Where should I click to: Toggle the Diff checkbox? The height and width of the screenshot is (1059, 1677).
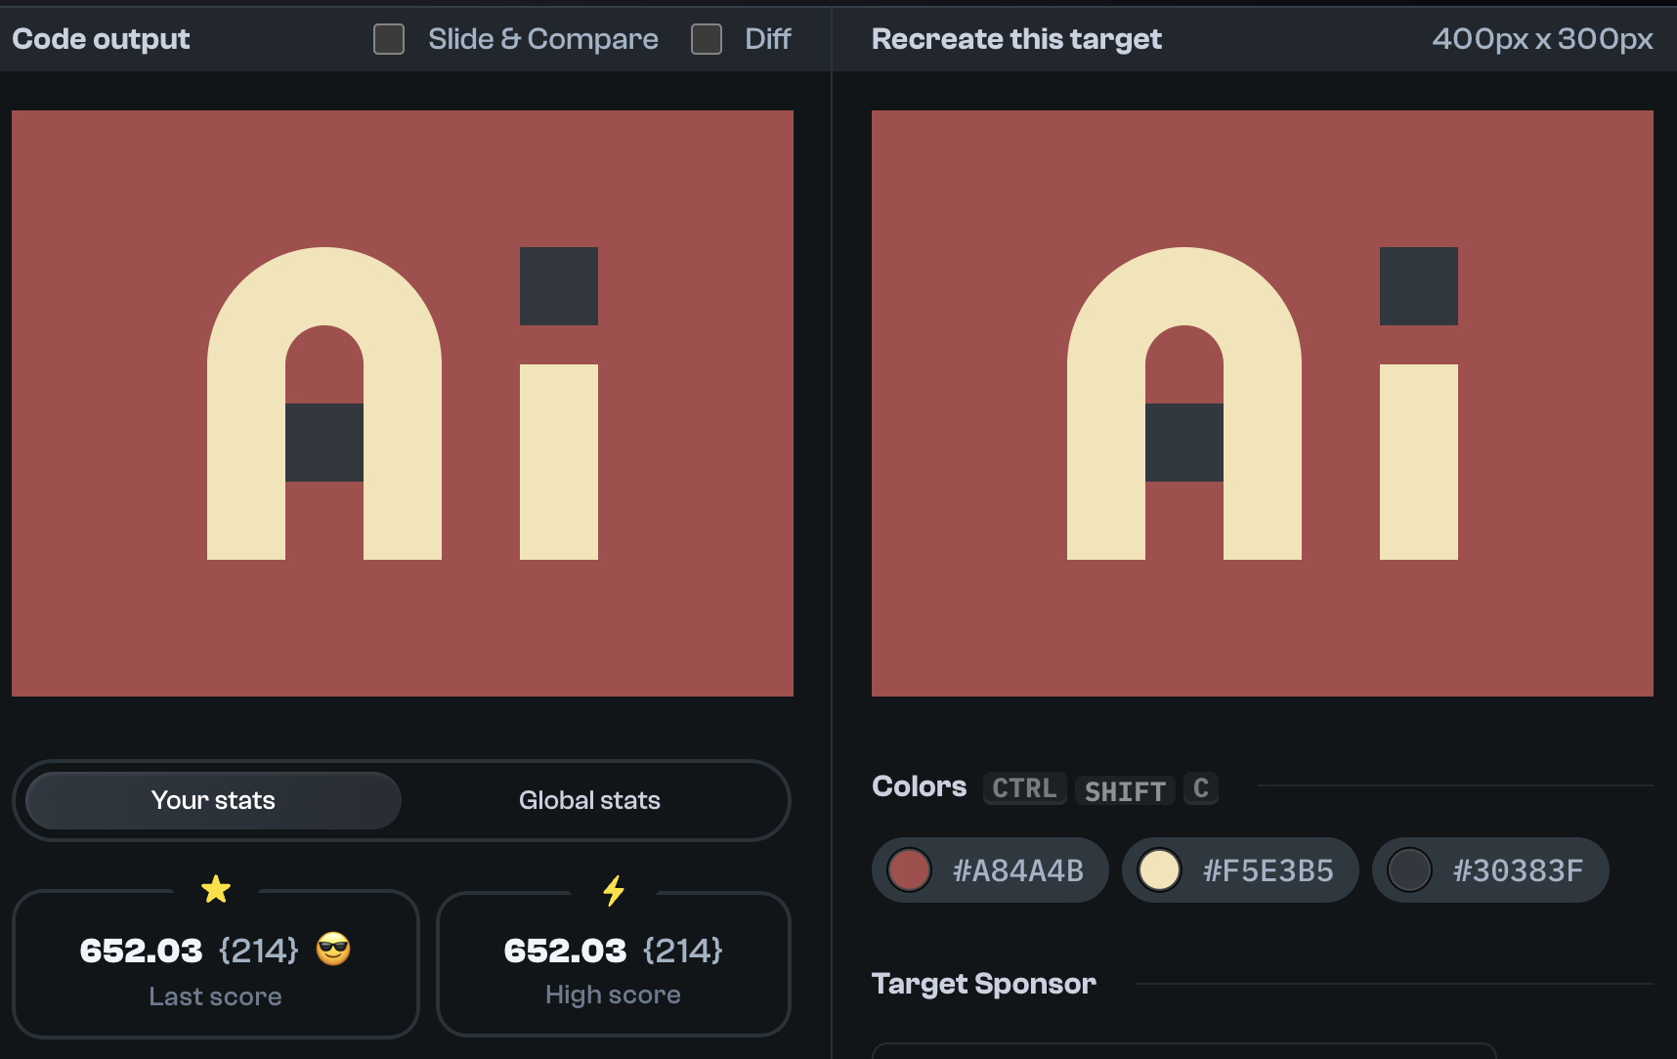click(707, 39)
